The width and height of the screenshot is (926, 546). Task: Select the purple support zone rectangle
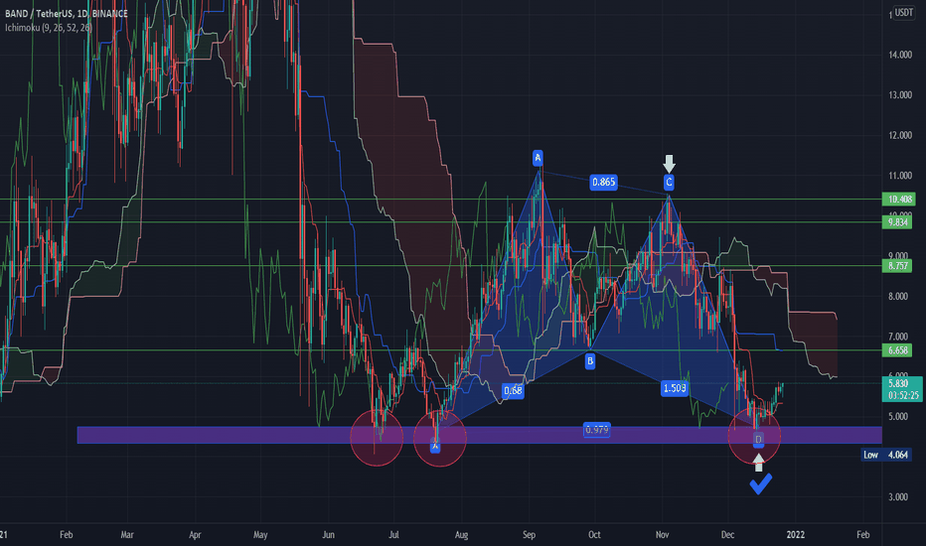pos(479,435)
